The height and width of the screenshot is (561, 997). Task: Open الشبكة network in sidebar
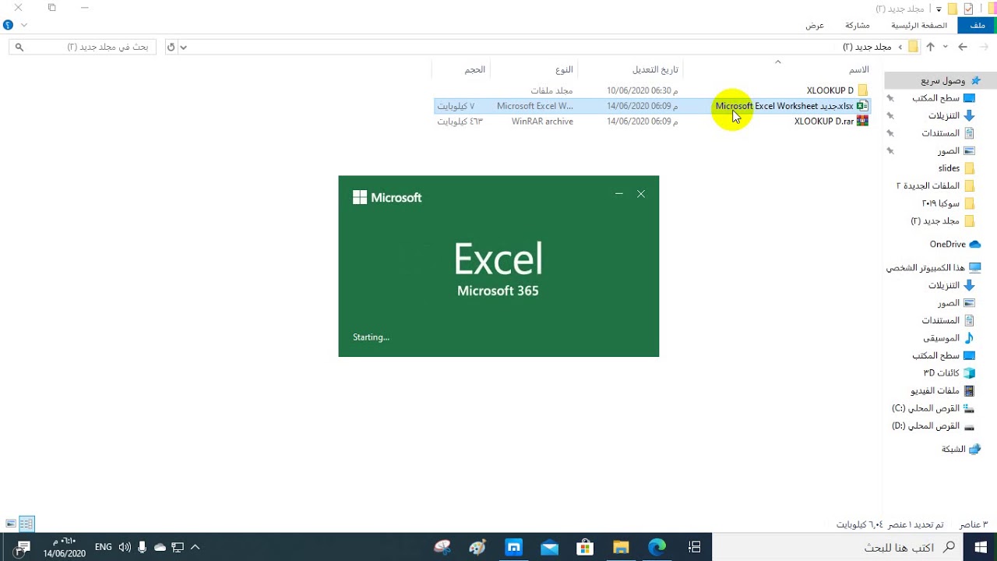(960, 449)
